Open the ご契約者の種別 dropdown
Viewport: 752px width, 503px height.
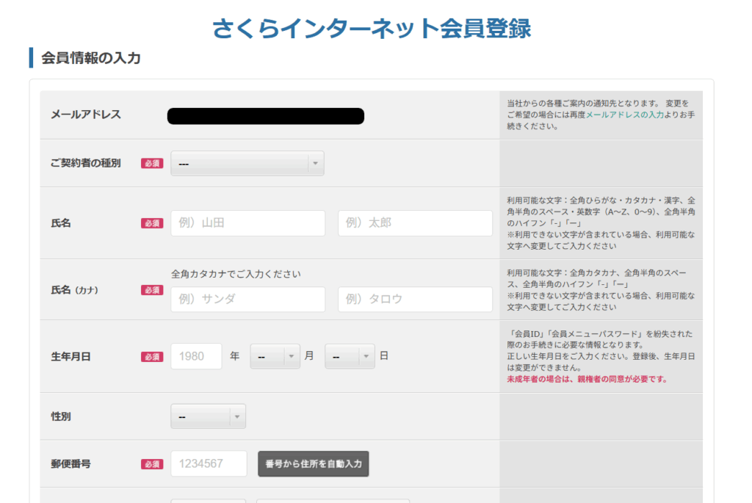(247, 164)
